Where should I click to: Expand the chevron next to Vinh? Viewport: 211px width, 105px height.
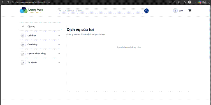186,11
